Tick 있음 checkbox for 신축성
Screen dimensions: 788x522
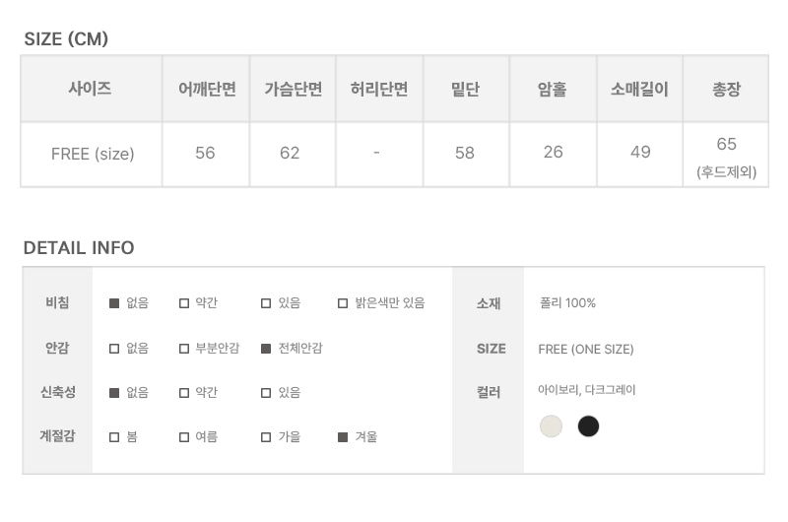coord(266,393)
